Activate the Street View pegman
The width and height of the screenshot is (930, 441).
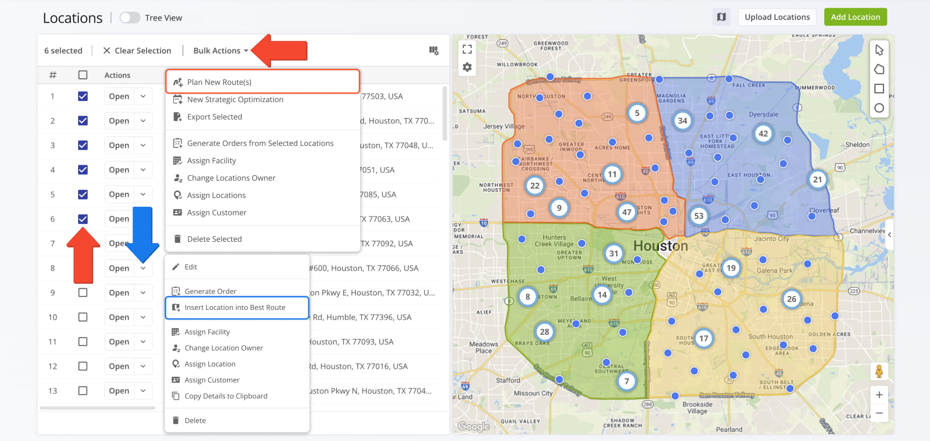(x=879, y=372)
